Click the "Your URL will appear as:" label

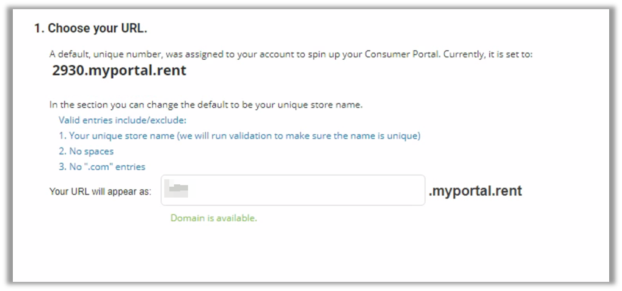click(x=100, y=192)
